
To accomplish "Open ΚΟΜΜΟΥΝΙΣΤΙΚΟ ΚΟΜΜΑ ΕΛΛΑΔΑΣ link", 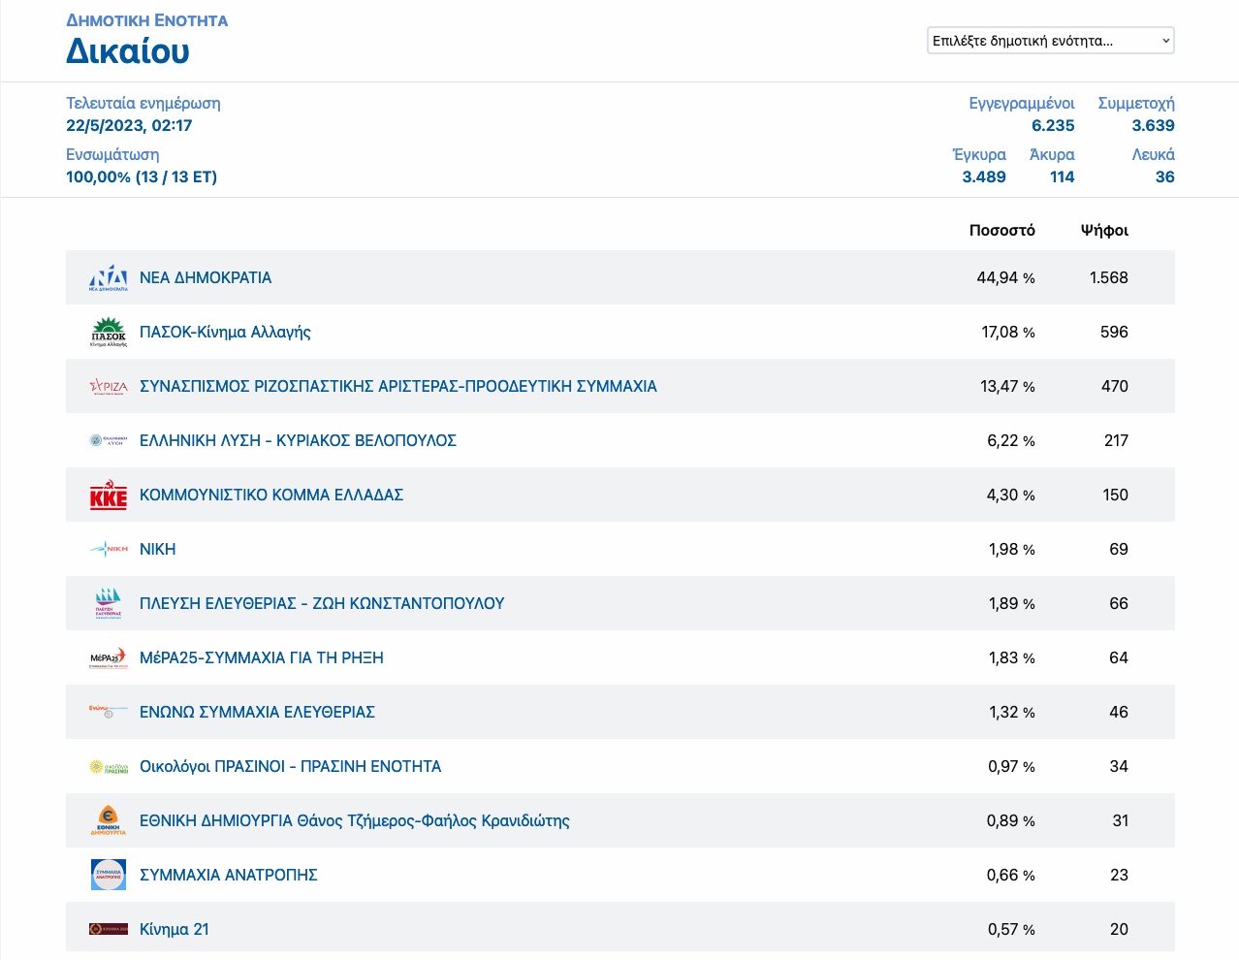I will pos(271,495).
